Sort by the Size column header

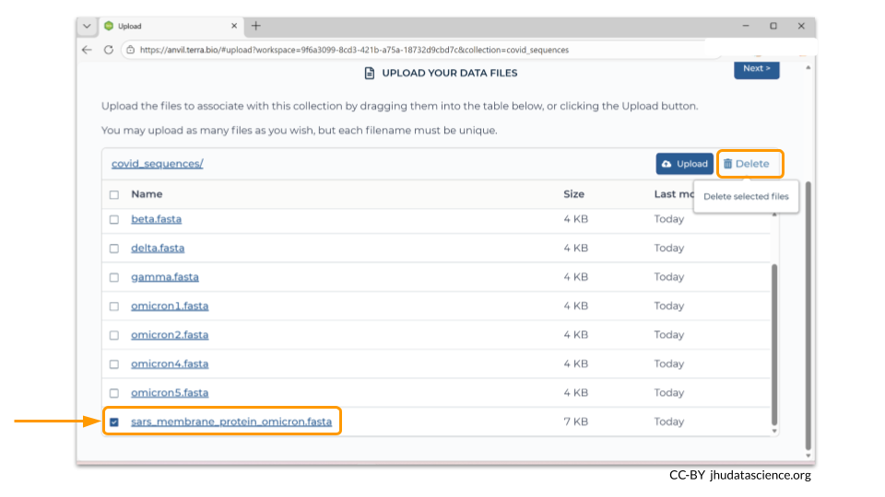pos(573,194)
